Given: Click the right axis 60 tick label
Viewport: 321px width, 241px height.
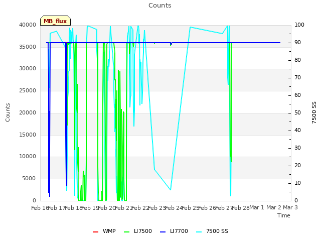Looking at the screenshot, I should pyautogui.click(x=297, y=95).
